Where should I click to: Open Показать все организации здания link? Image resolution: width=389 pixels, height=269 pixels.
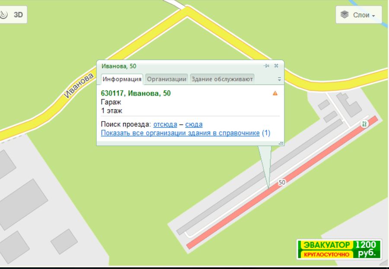tap(180, 133)
